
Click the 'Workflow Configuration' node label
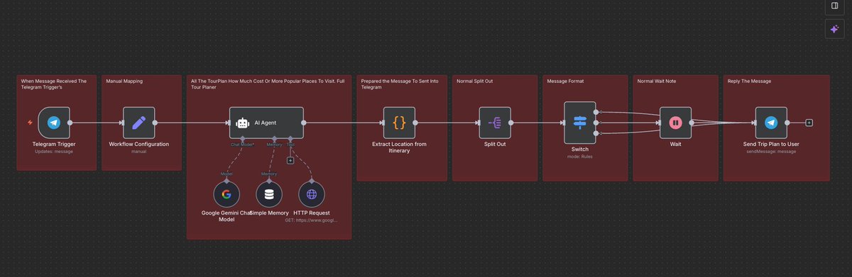[x=138, y=145]
